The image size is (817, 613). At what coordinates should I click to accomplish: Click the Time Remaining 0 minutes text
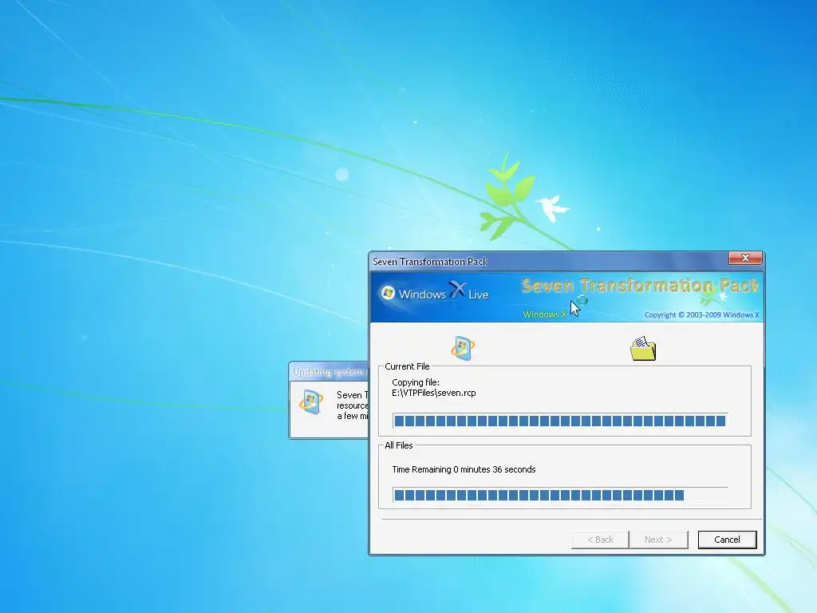tap(464, 469)
